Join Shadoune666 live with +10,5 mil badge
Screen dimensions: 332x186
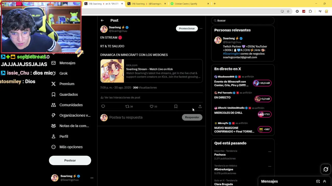point(262,83)
